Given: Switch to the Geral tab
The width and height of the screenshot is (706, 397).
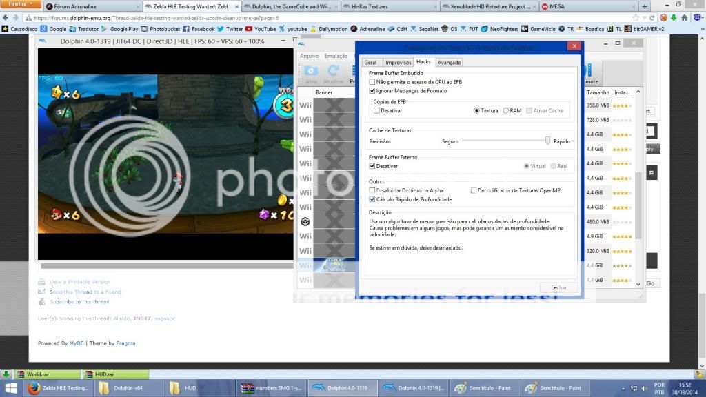Looking at the screenshot, I should 370,63.
